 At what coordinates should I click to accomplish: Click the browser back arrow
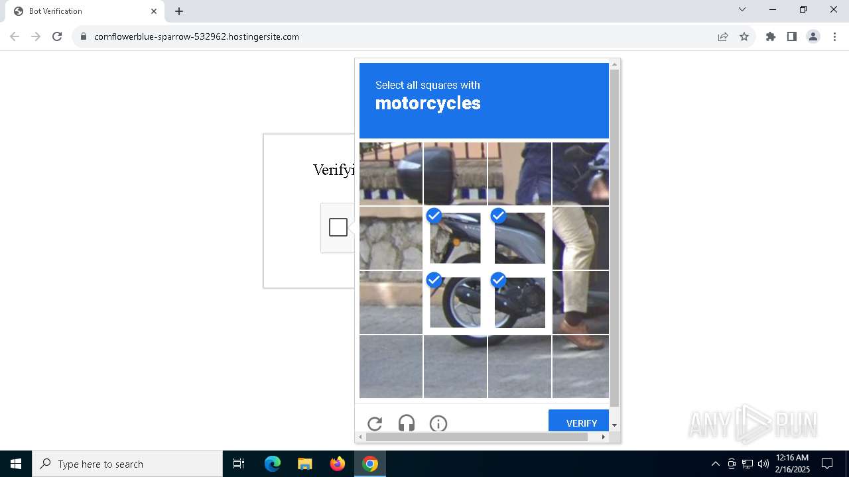point(15,36)
